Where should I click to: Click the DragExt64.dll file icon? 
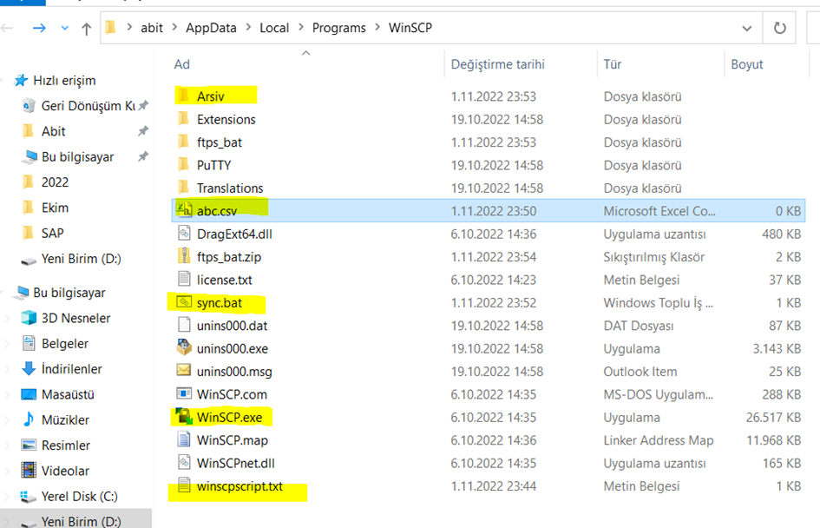point(184,234)
